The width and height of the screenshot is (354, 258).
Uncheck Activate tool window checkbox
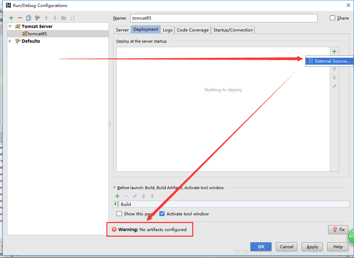[162, 214]
